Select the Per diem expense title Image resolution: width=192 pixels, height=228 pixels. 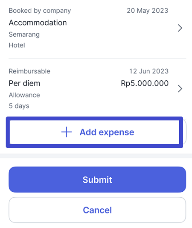point(24,83)
